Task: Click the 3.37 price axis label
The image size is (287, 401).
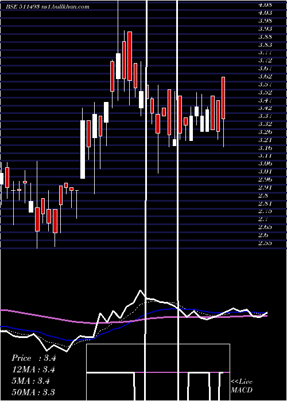Action: tap(265, 116)
